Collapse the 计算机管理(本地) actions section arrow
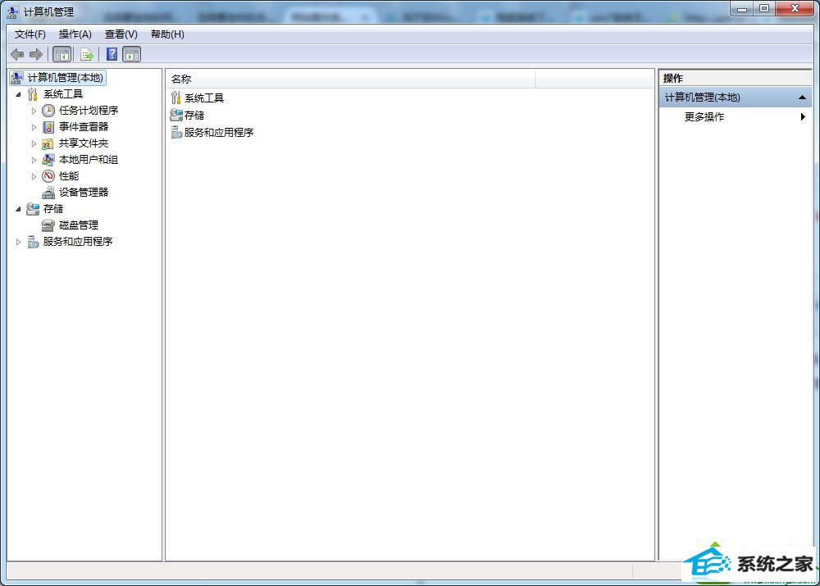 click(802, 98)
